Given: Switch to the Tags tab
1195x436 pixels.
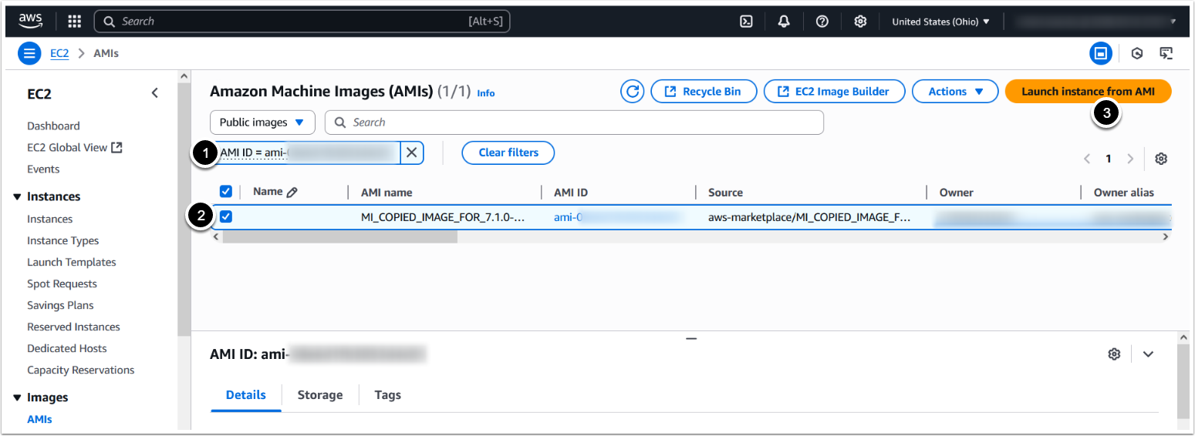Looking at the screenshot, I should [x=387, y=395].
